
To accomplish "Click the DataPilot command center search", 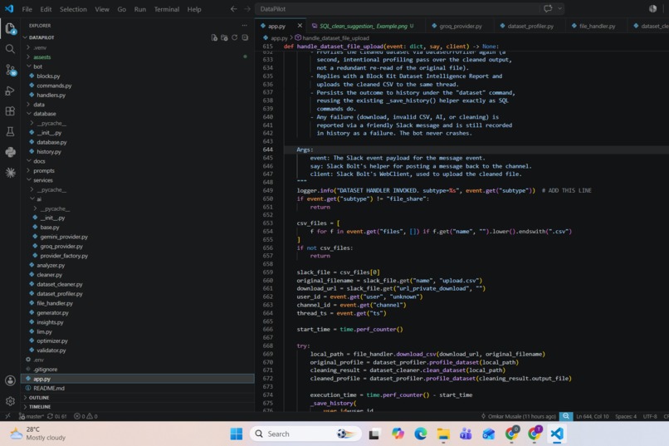I will coord(397,9).
